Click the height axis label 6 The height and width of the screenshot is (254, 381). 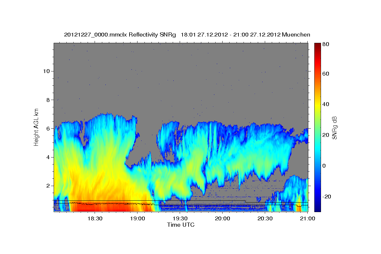coord(47,129)
